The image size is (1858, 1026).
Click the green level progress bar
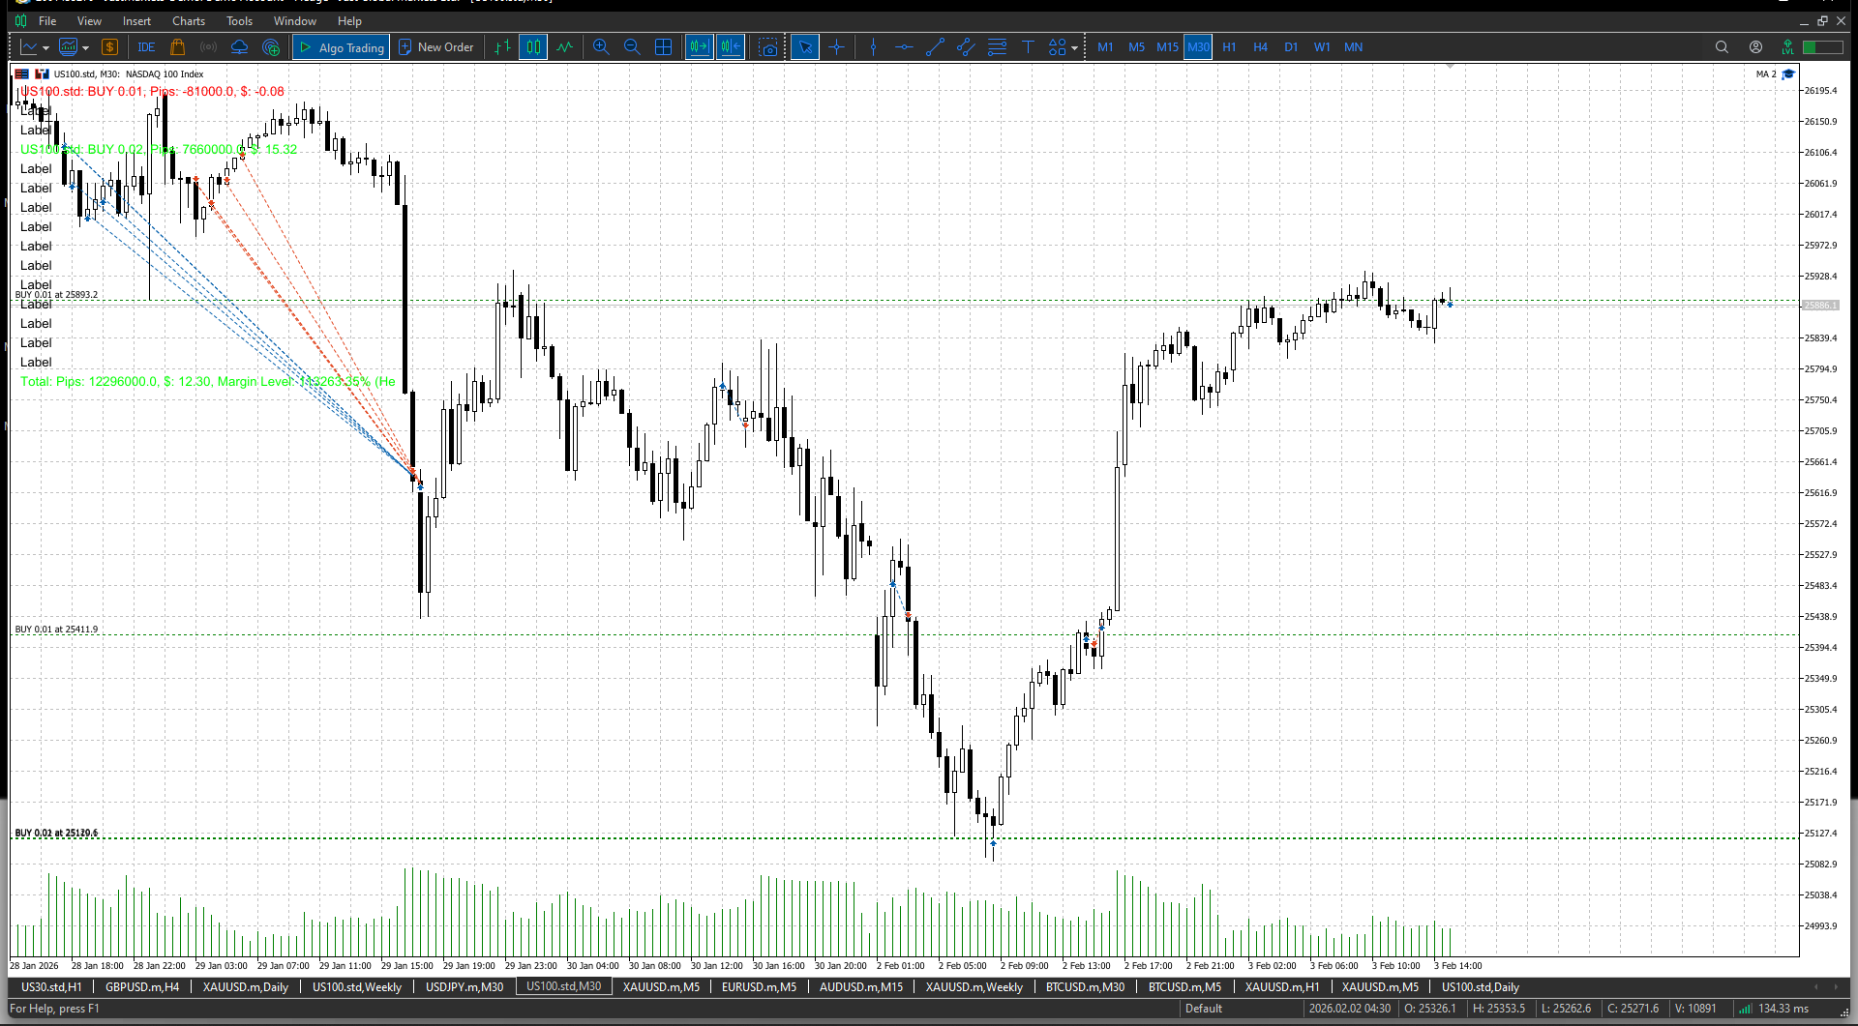coord(1822,47)
